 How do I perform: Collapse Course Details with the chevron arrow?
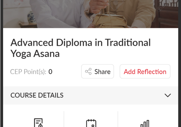coord(168,95)
